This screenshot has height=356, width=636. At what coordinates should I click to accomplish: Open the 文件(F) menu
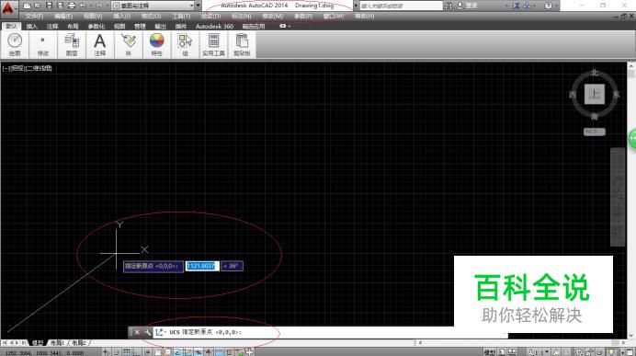[x=34, y=17]
